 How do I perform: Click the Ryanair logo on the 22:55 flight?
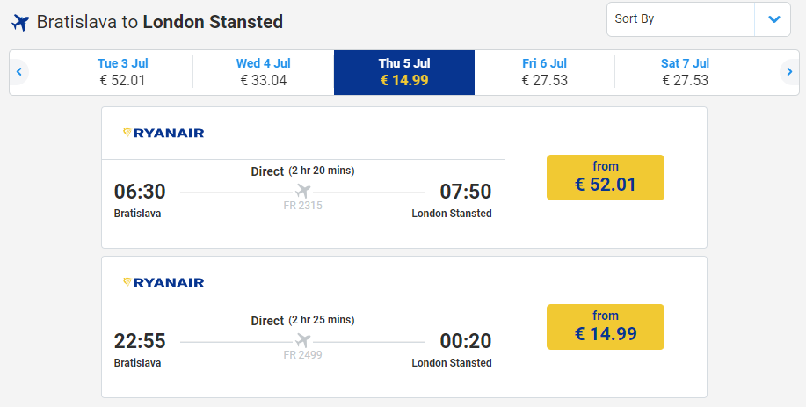tap(163, 282)
